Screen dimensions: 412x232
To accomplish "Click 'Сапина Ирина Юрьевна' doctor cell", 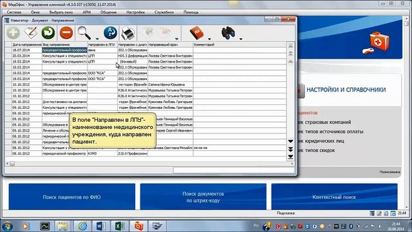I will tap(170, 84).
